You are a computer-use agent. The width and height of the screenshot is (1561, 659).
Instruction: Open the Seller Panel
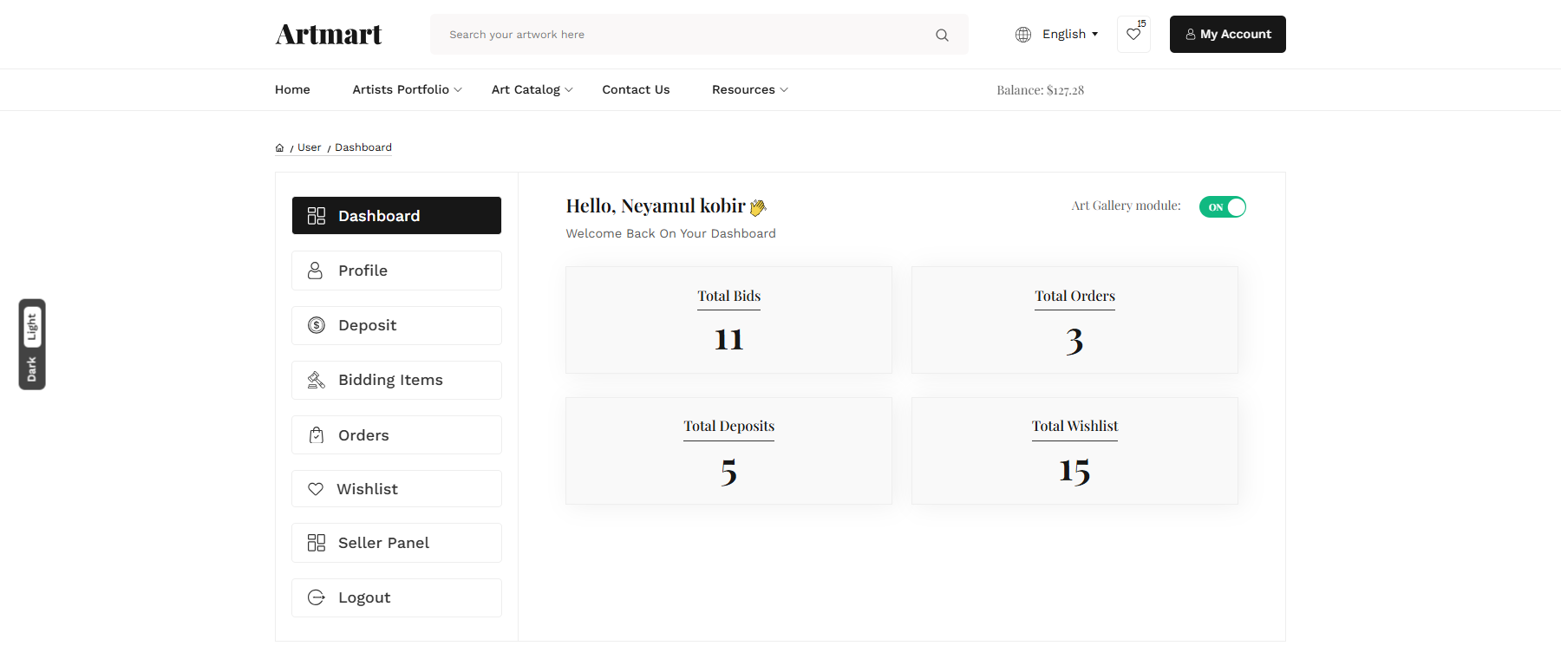(x=396, y=543)
